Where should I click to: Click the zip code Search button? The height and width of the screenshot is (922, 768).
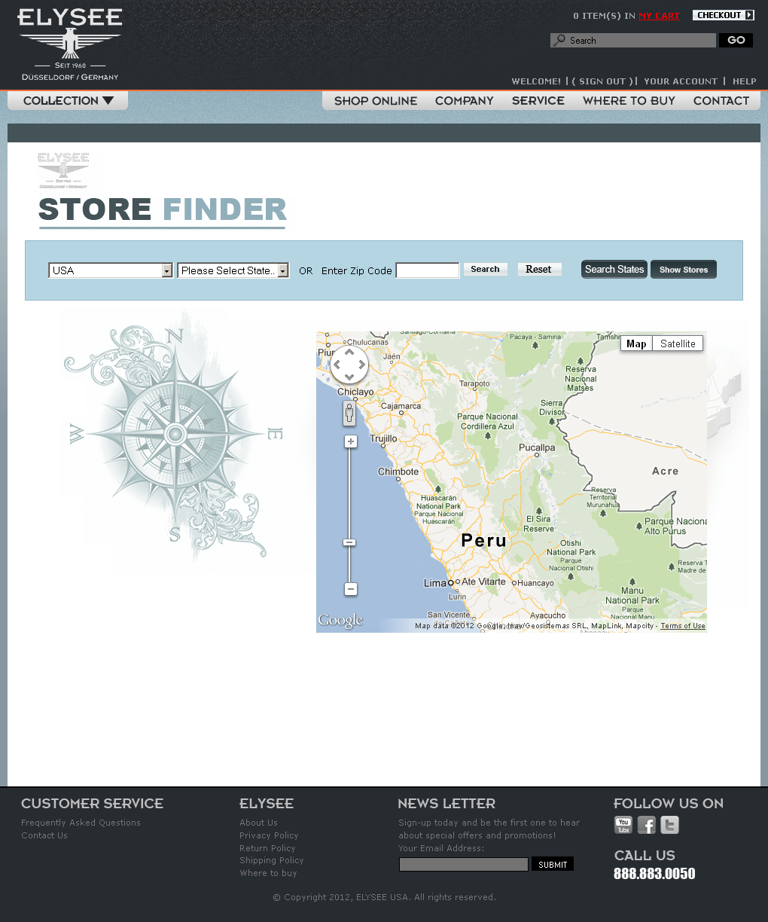[485, 269]
